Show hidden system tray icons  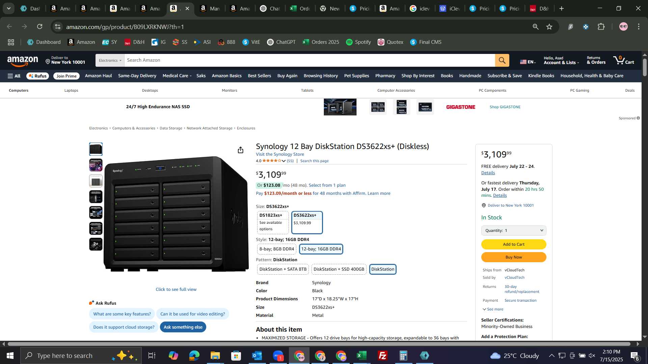pyautogui.click(x=551, y=356)
